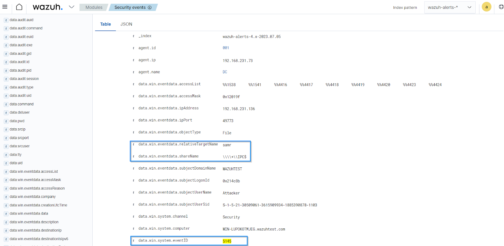The image size is (504, 246).
Task: Open the user avatar 'a' menu
Action: click(x=486, y=7)
